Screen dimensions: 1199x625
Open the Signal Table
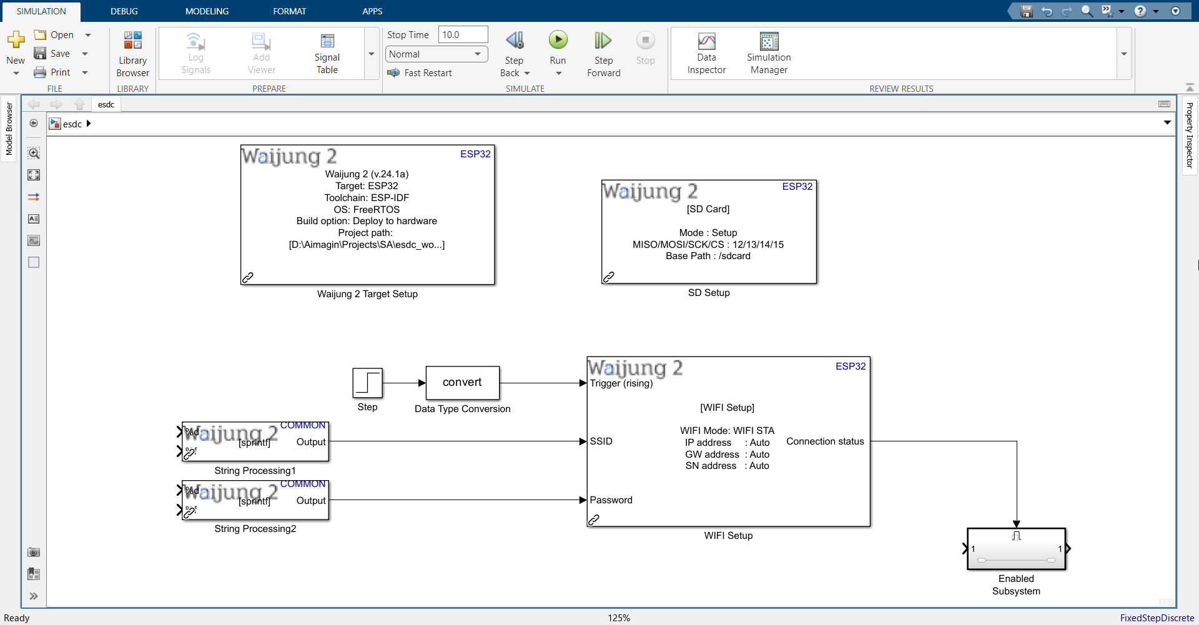pos(327,54)
